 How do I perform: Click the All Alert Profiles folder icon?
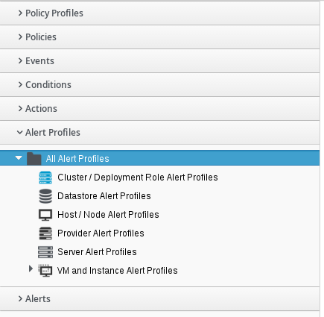(34, 159)
